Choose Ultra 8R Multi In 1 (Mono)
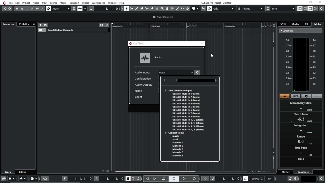The image size is (325, 183). tap(186, 94)
